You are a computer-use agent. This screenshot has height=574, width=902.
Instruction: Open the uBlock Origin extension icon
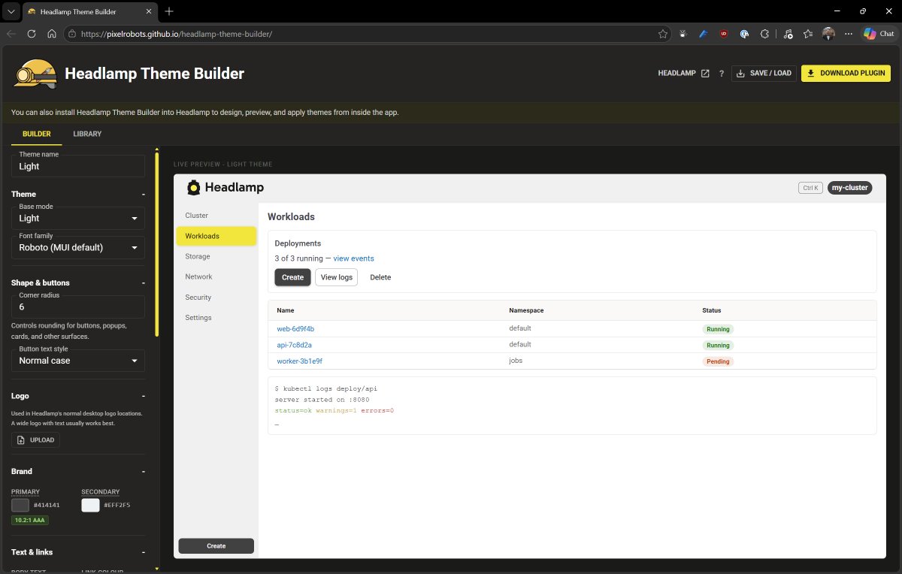click(724, 34)
